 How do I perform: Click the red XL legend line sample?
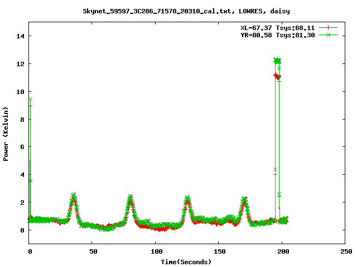click(328, 28)
